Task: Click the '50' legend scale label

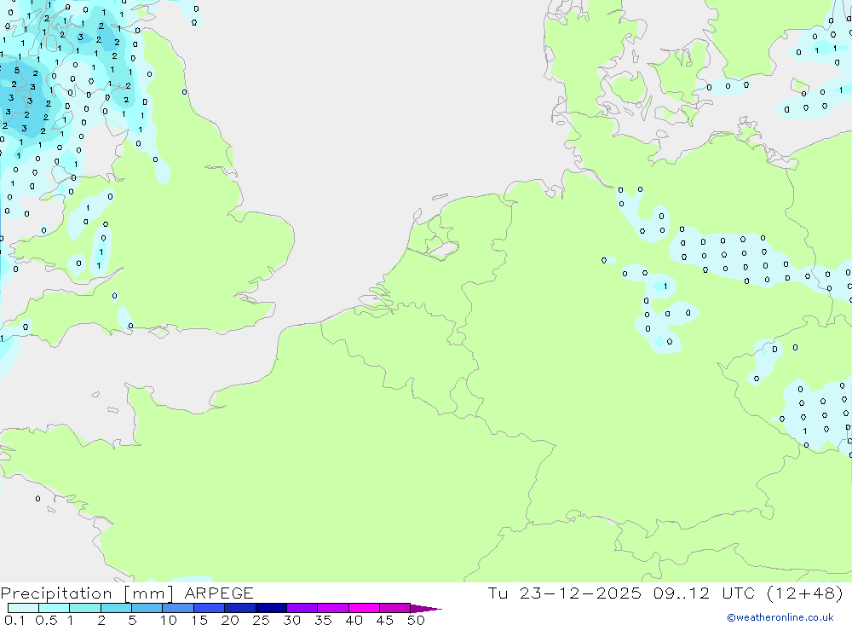Action: point(416,620)
